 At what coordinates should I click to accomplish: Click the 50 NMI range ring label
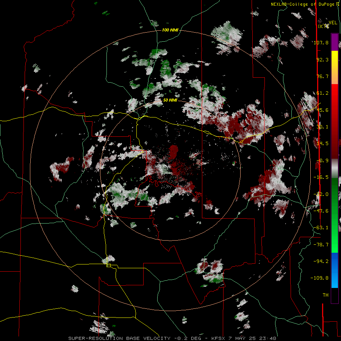coord(170,100)
